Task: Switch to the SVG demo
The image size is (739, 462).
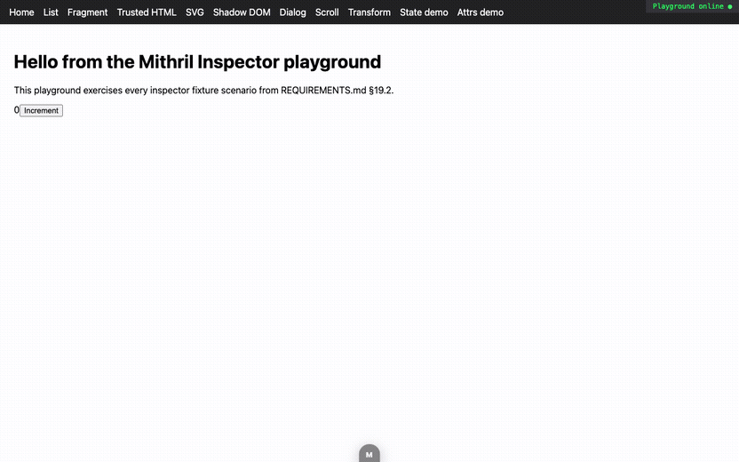Action: [195, 12]
